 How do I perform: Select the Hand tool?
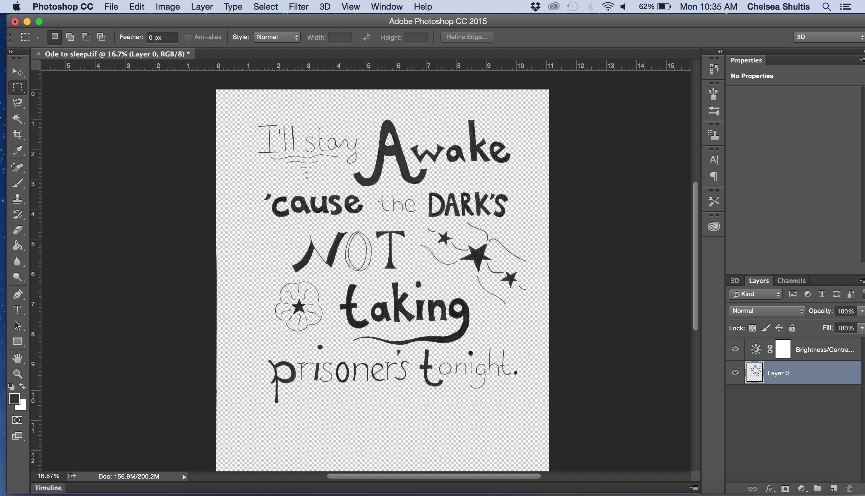17,358
